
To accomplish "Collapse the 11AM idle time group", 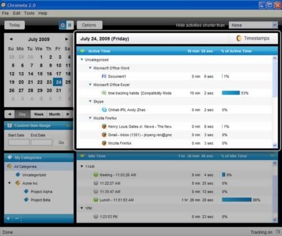I will tap(82, 166).
